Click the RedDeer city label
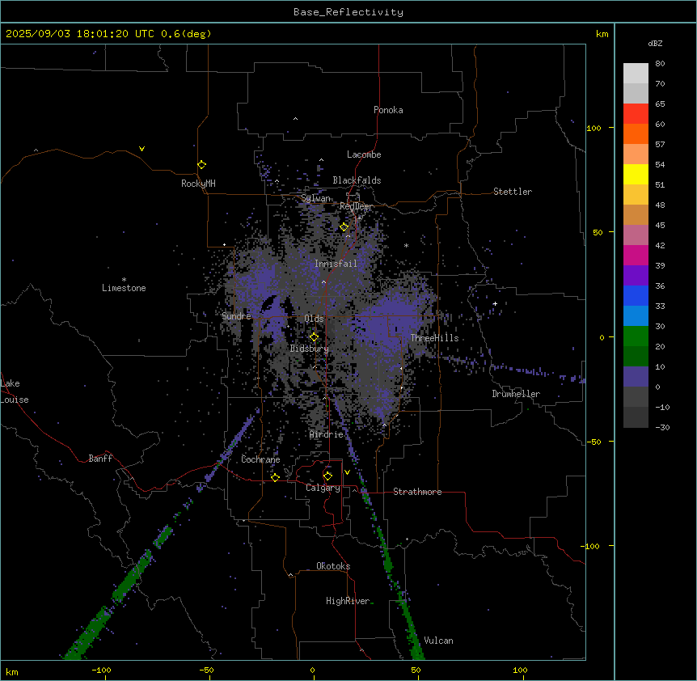 tap(356, 206)
